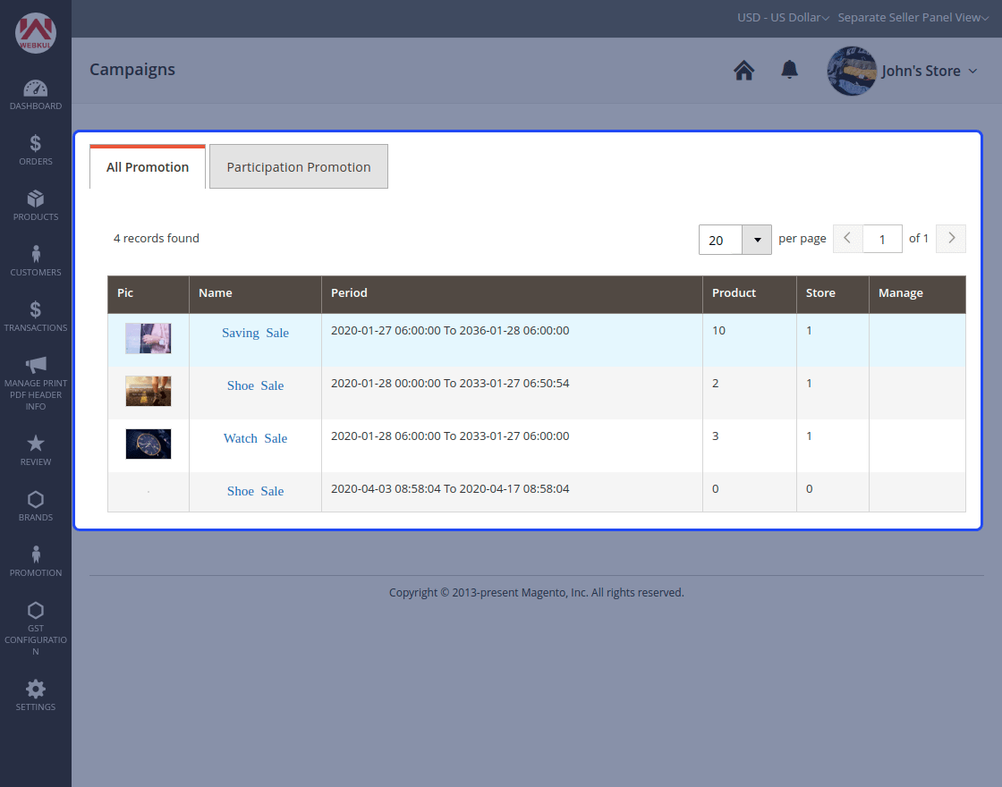This screenshot has width=1002, height=787.
Task: Click the Webkul logo in sidebar
Action: [36, 33]
